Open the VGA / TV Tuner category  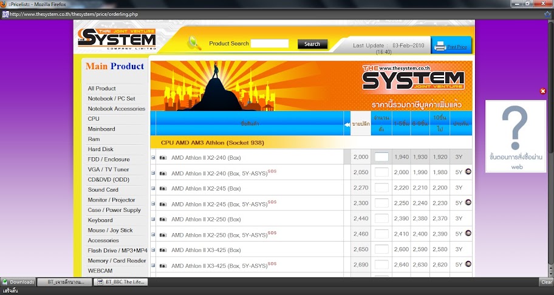(109, 170)
